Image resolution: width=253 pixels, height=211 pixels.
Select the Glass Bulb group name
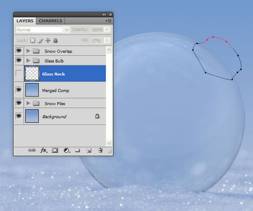(x=54, y=61)
